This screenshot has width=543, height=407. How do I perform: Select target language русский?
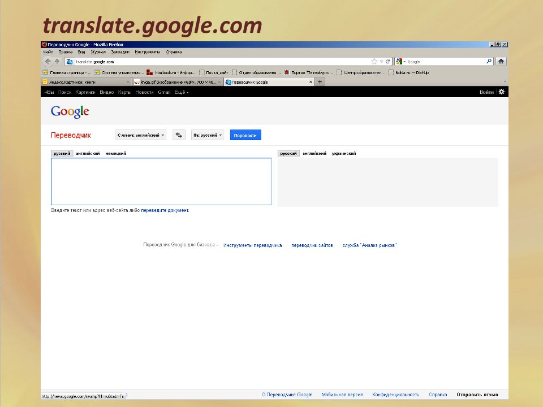[x=288, y=153]
